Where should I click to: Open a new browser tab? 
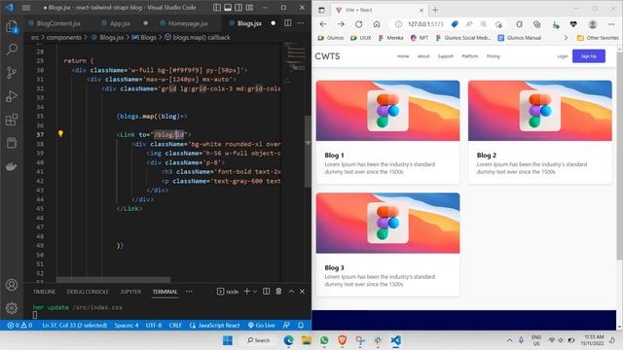click(435, 10)
